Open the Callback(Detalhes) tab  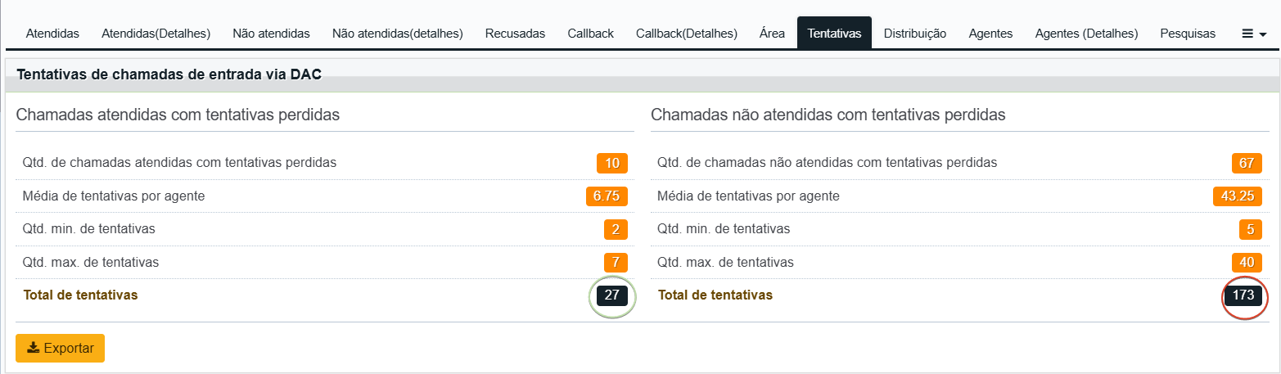[x=687, y=34]
